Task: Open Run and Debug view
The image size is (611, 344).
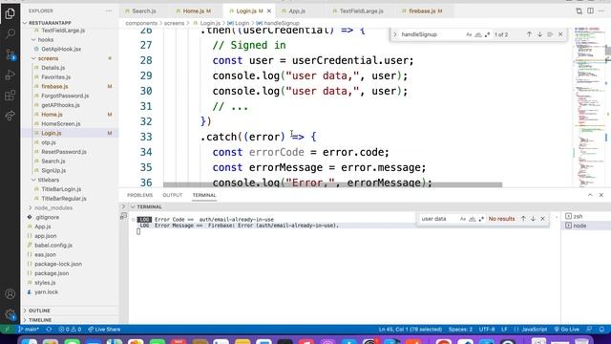Action: click(11, 75)
